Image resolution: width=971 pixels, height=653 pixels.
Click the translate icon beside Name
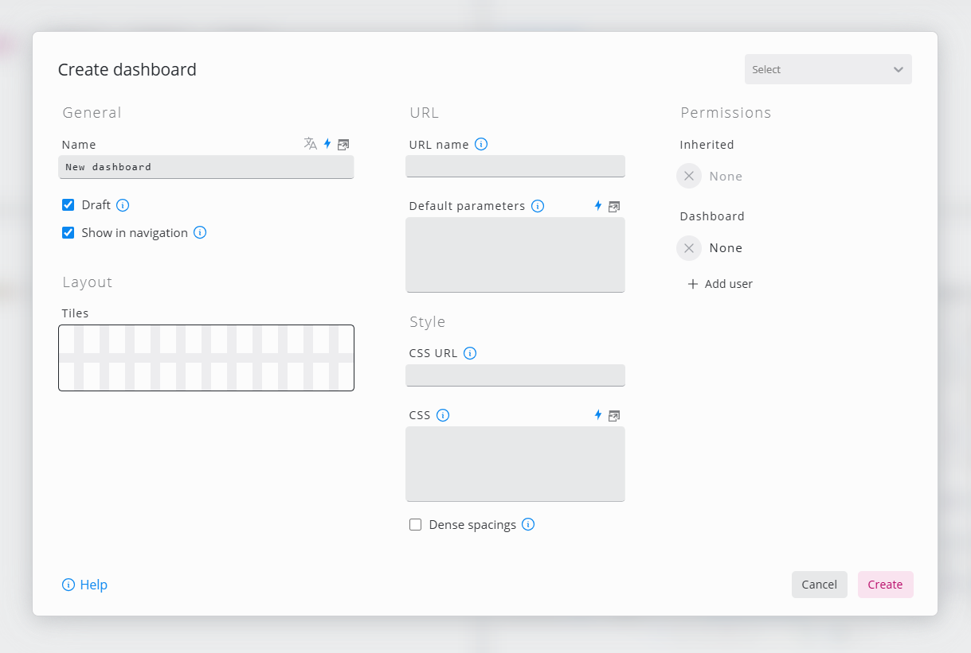point(310,144)
